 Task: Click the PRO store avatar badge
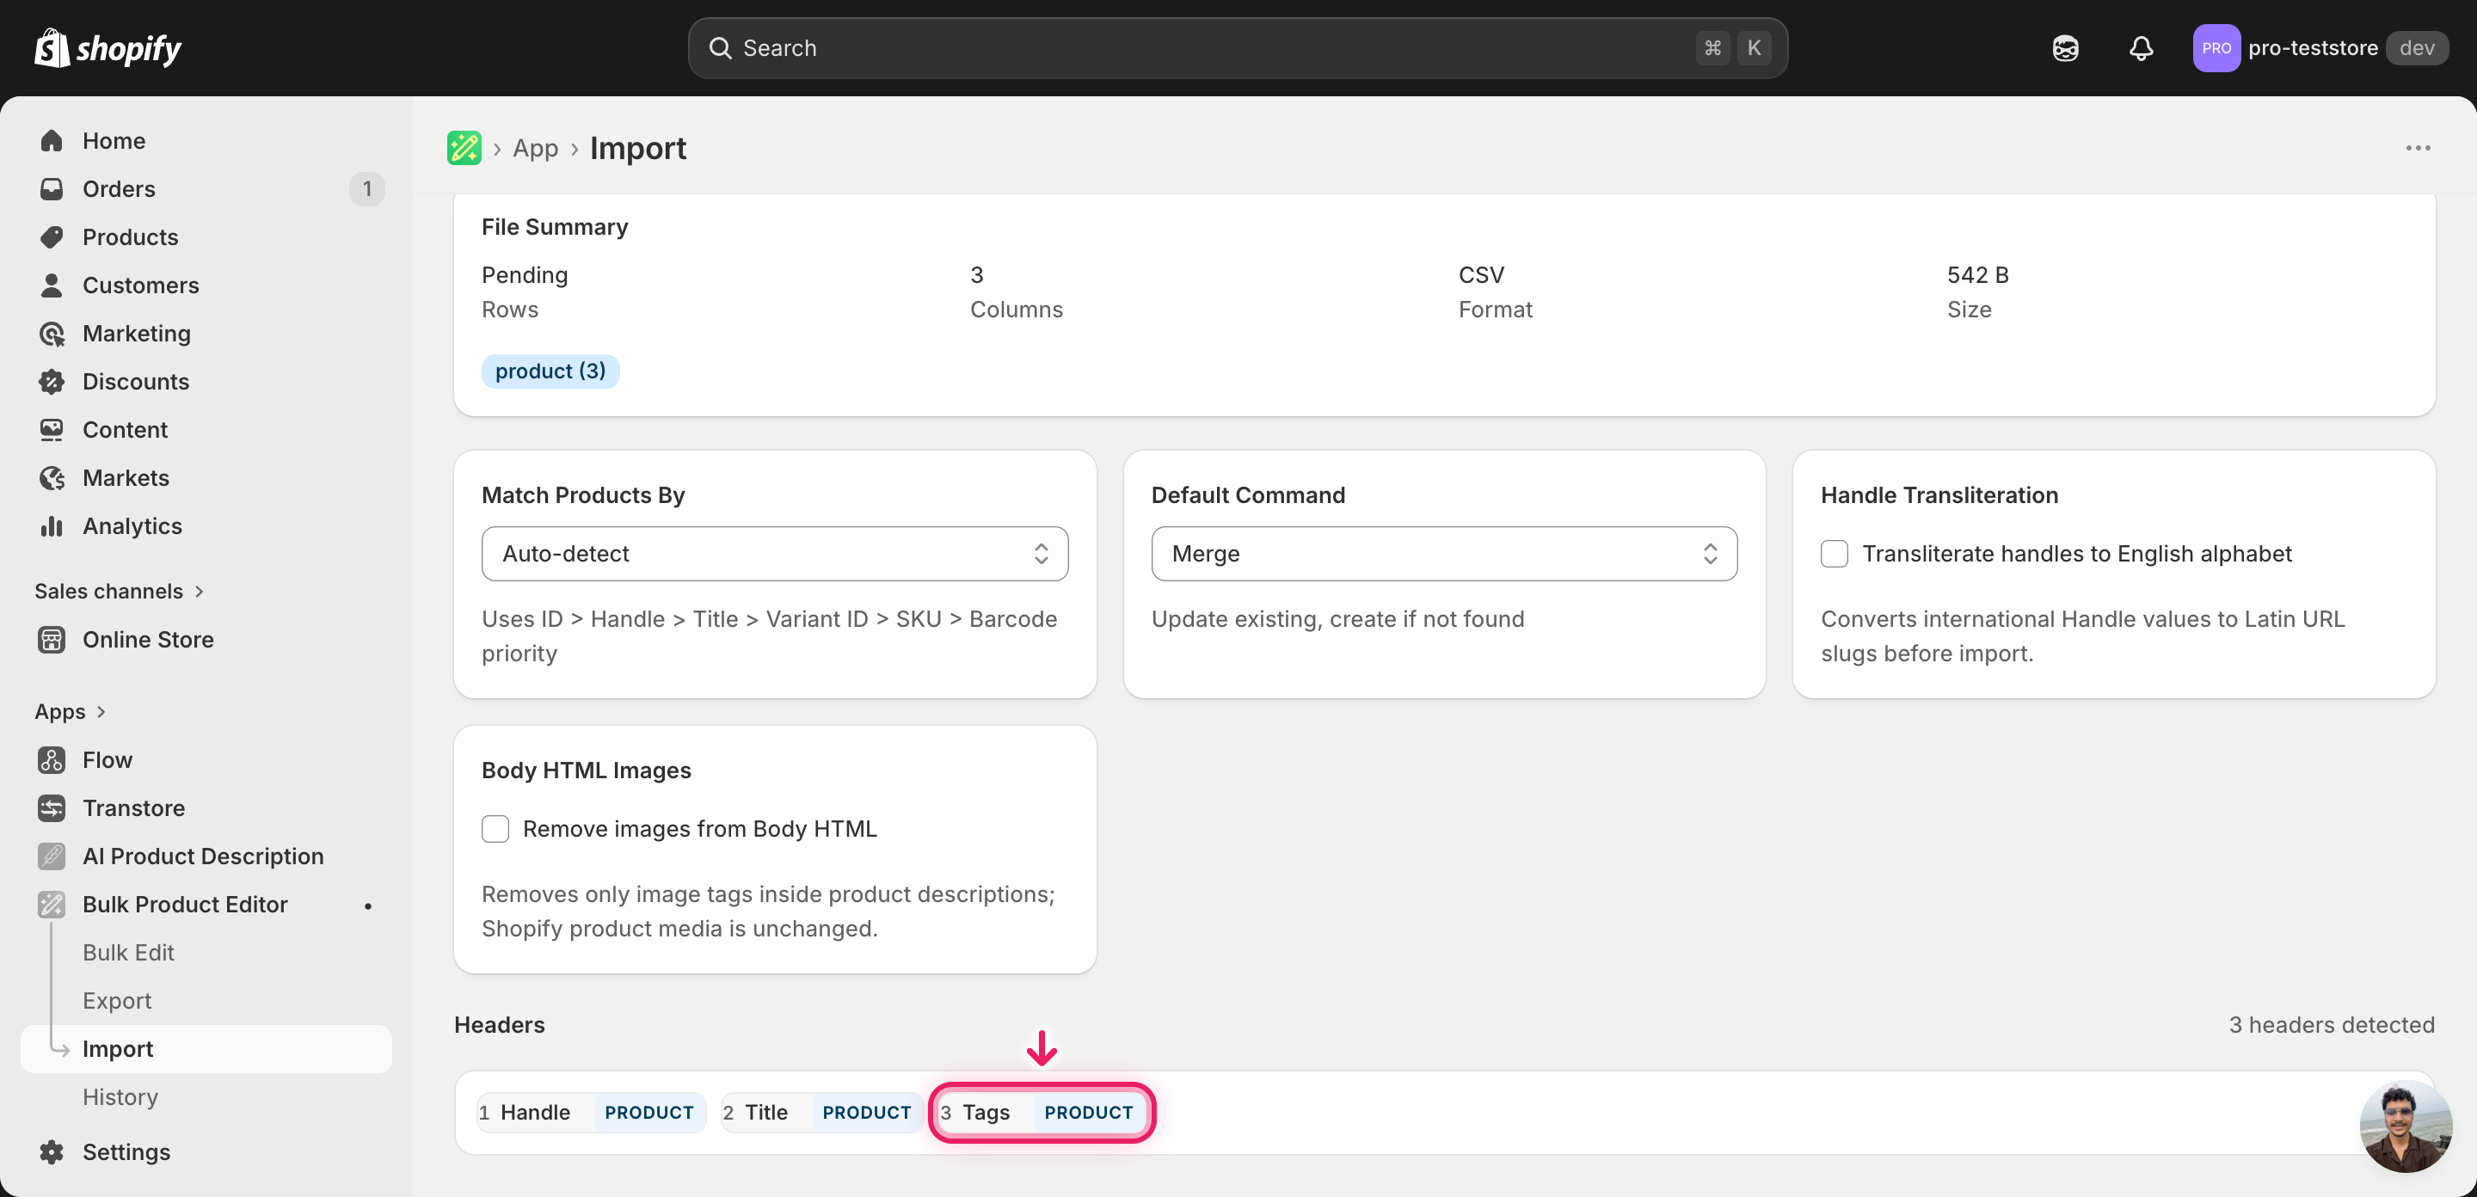2216,47
